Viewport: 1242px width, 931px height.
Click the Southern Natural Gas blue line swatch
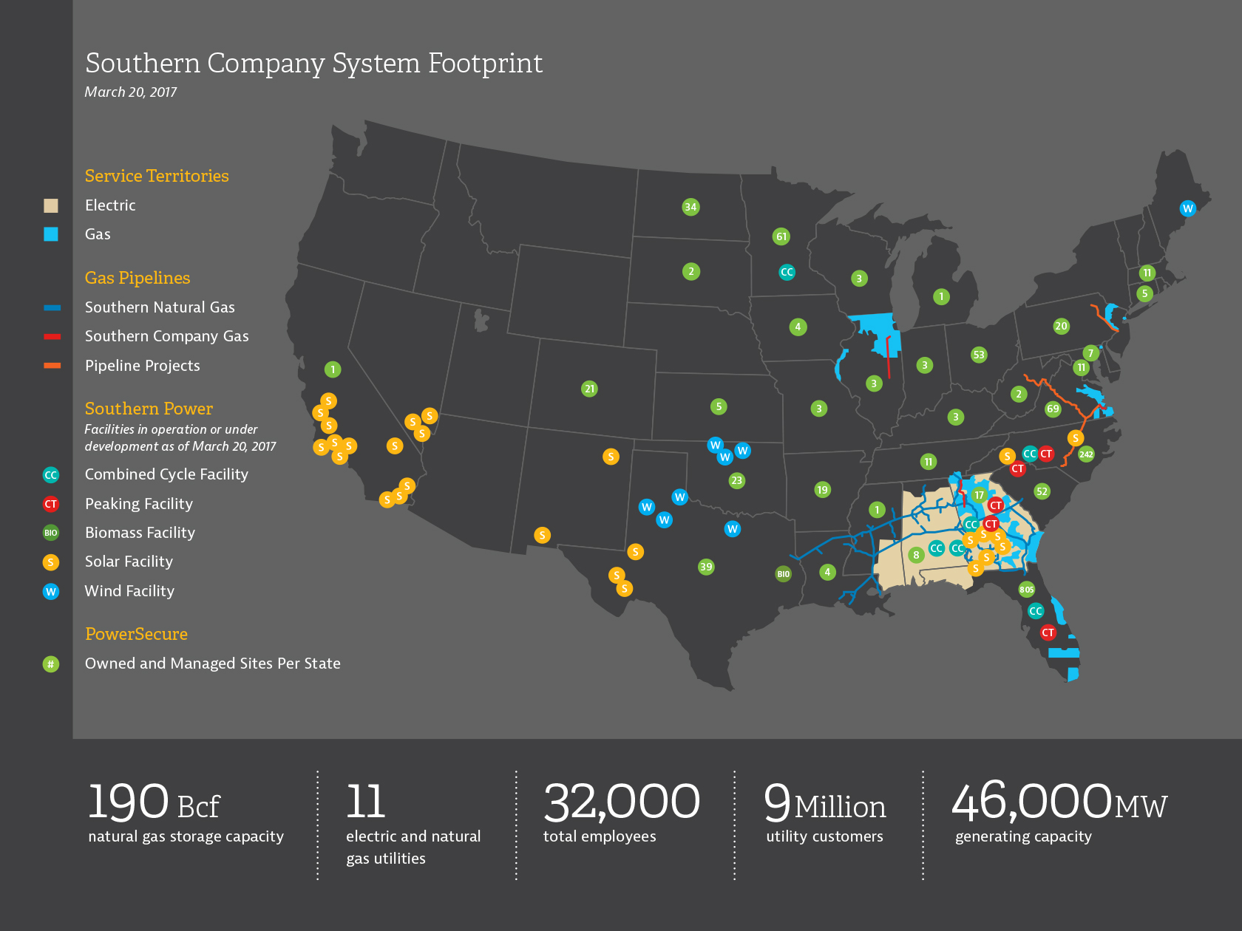click(x=52, y=307)
